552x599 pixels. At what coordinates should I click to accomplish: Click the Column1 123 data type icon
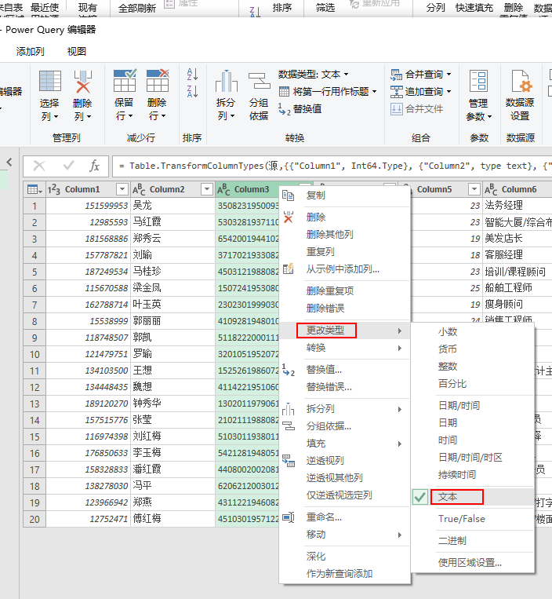(x=54, y=189)
